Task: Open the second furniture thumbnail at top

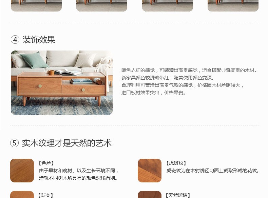Action: [102, 6]
